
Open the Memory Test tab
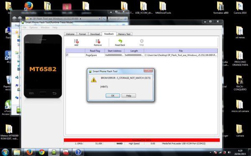(x=124, y=34)
